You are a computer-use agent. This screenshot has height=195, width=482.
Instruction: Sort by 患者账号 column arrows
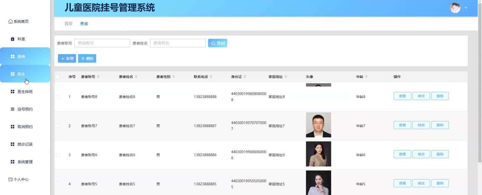[98, 77]
